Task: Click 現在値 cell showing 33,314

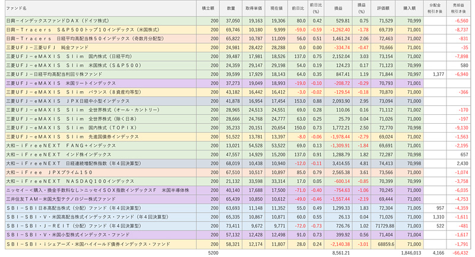Action: tap(278, 181)
